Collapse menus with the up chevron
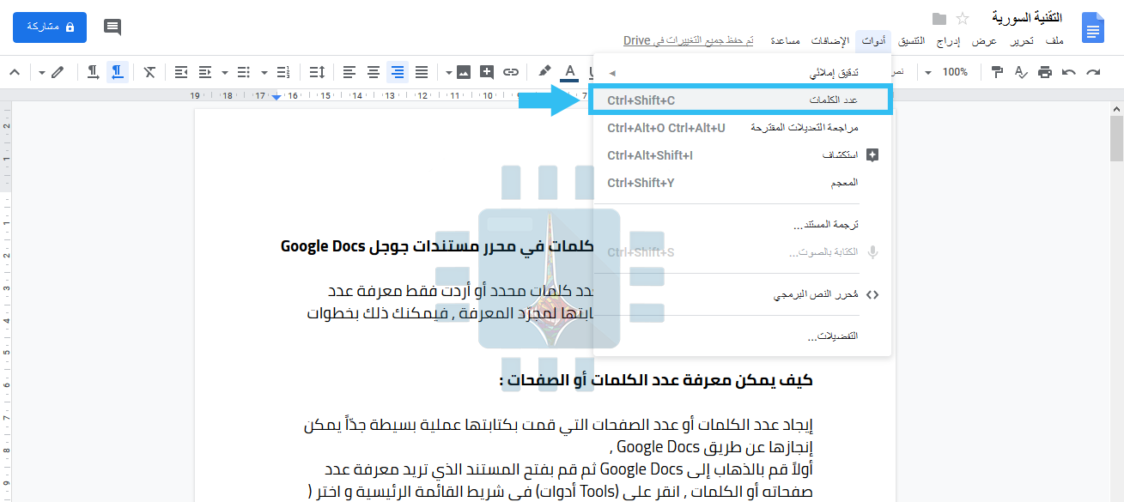 15,72
